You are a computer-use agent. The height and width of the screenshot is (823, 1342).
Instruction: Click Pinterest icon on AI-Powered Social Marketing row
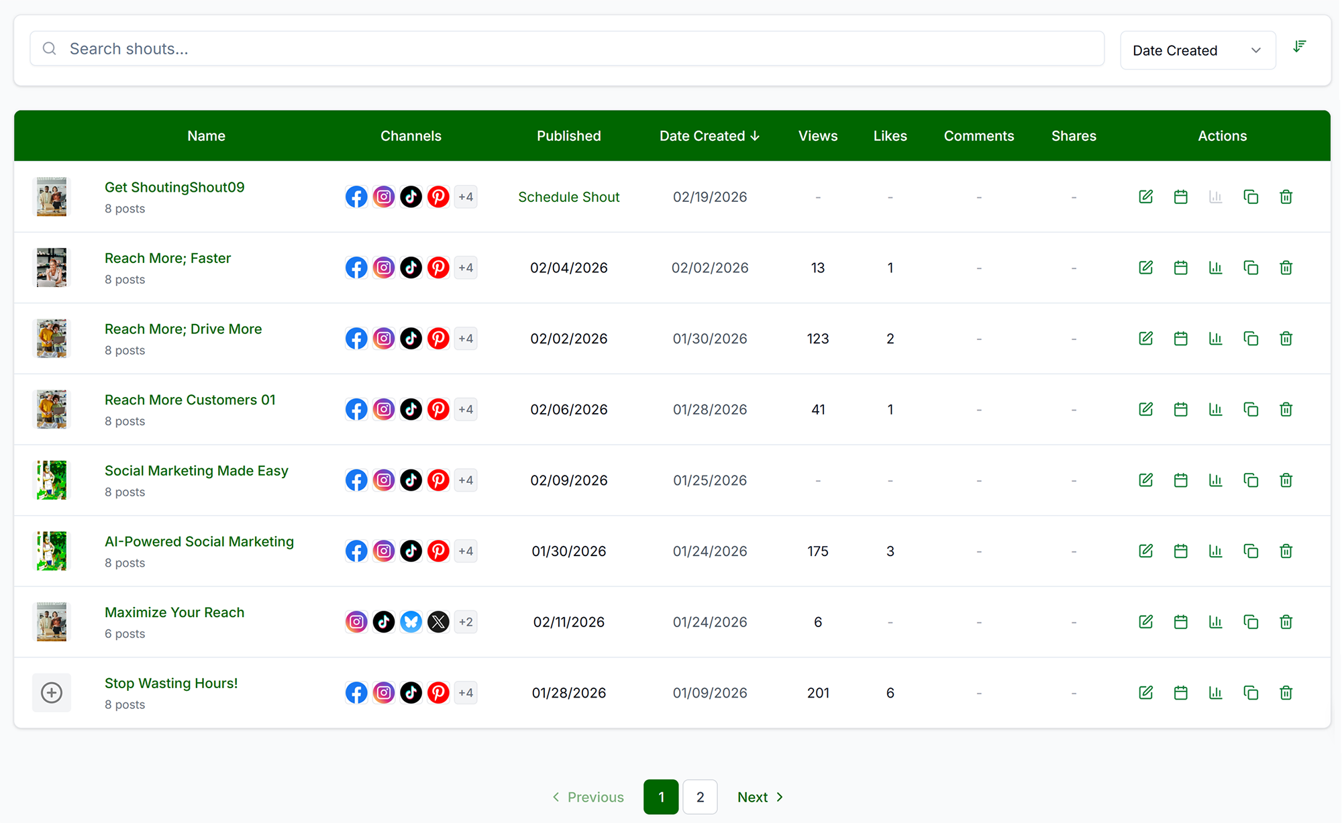[438, 551]
